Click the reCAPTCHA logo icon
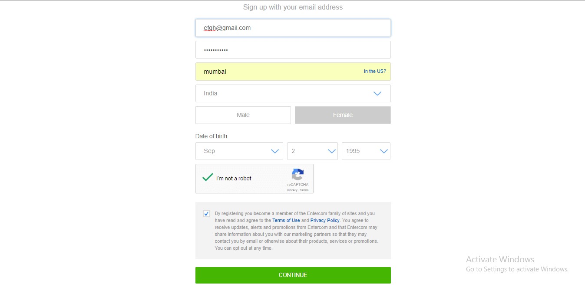This screenshot has height=287, width=585. (297, 175)
